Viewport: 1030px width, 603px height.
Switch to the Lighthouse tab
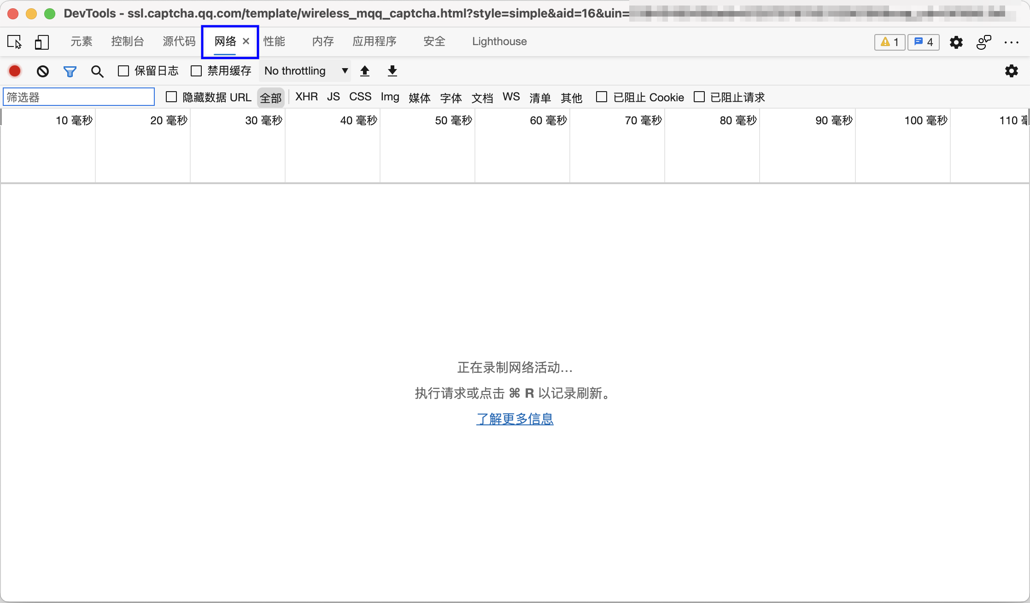(x=499, y=41)
